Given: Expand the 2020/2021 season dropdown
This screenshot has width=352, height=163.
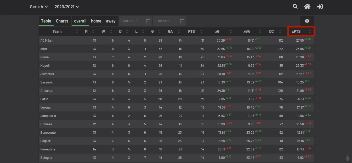Looking at the screenshot, I should (67, 7).
